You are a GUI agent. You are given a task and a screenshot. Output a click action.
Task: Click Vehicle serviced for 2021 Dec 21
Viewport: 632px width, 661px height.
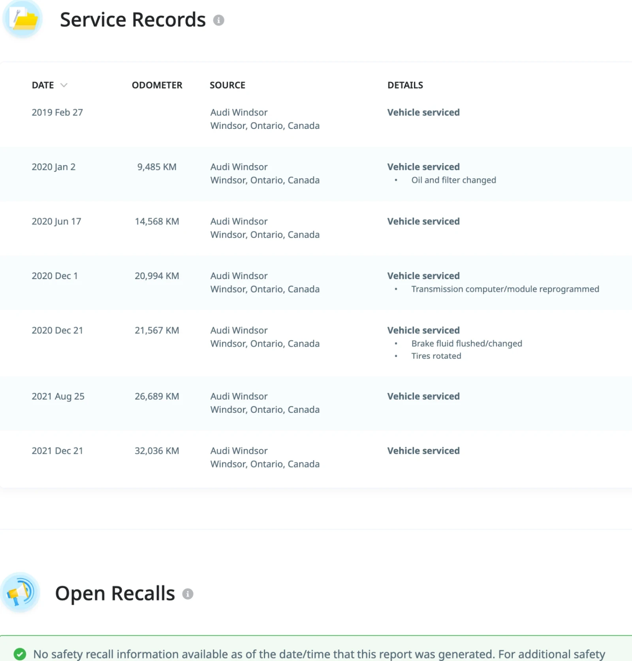coord(423,451)
